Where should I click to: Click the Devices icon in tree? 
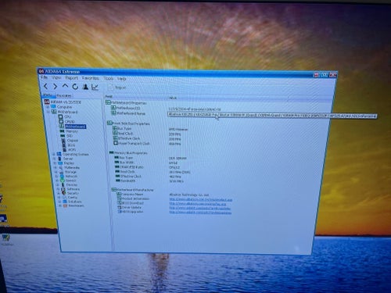point(63,184)
